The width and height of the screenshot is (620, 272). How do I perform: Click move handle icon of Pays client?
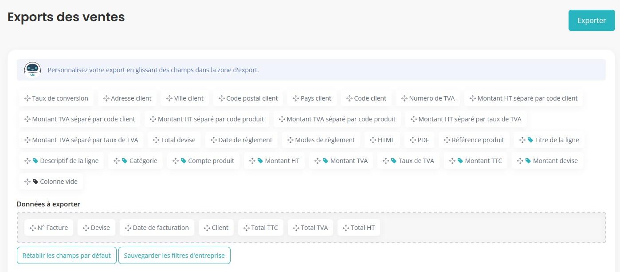[x=296, y=98]
